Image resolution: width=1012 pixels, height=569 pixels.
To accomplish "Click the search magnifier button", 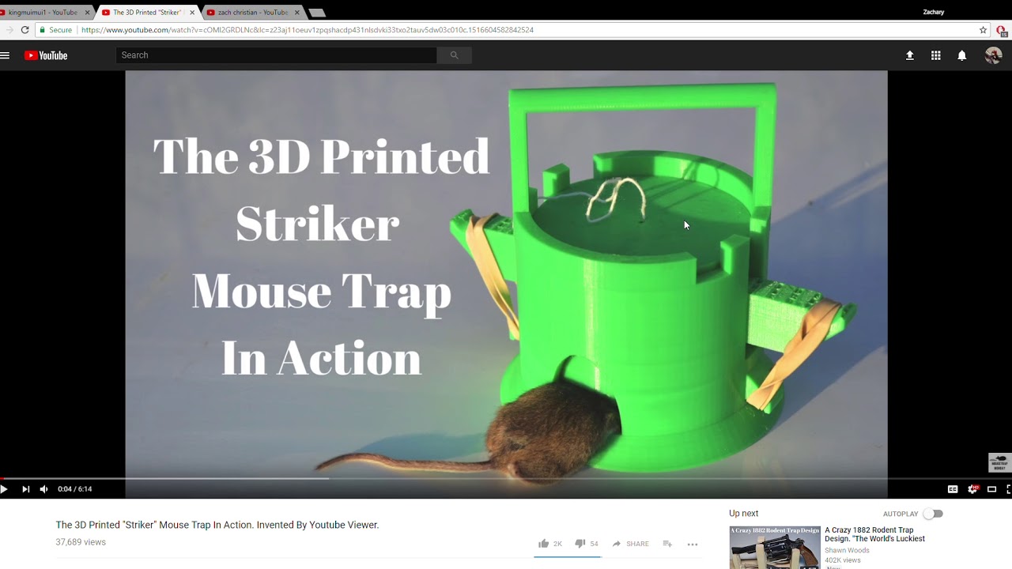I will pos(454,55).
